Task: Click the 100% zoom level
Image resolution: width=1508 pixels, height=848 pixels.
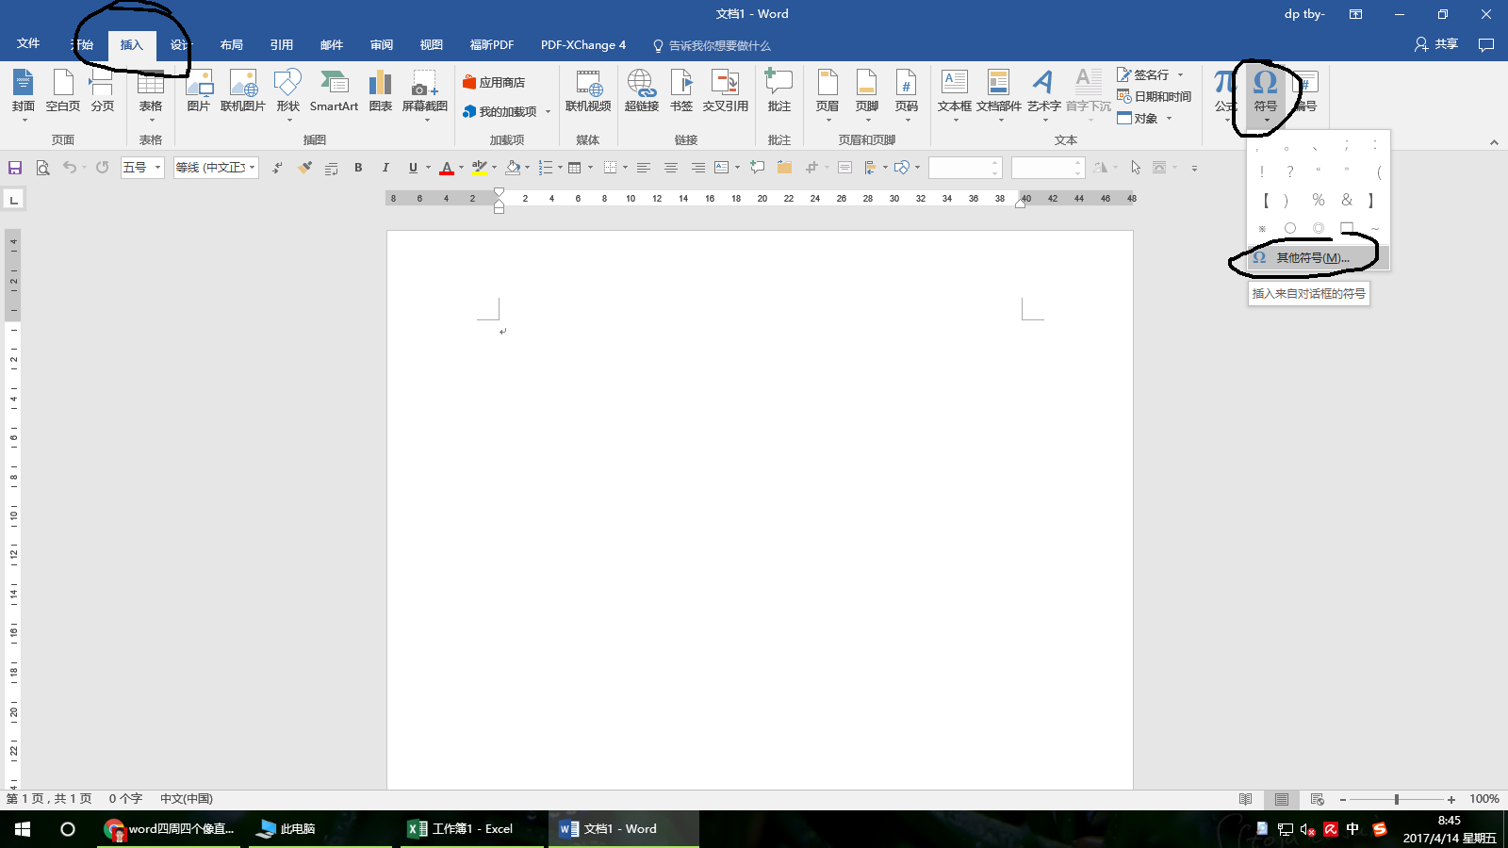Action: (1484, 799)
